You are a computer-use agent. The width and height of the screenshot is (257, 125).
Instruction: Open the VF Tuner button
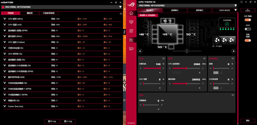click(x=177, y=73)
